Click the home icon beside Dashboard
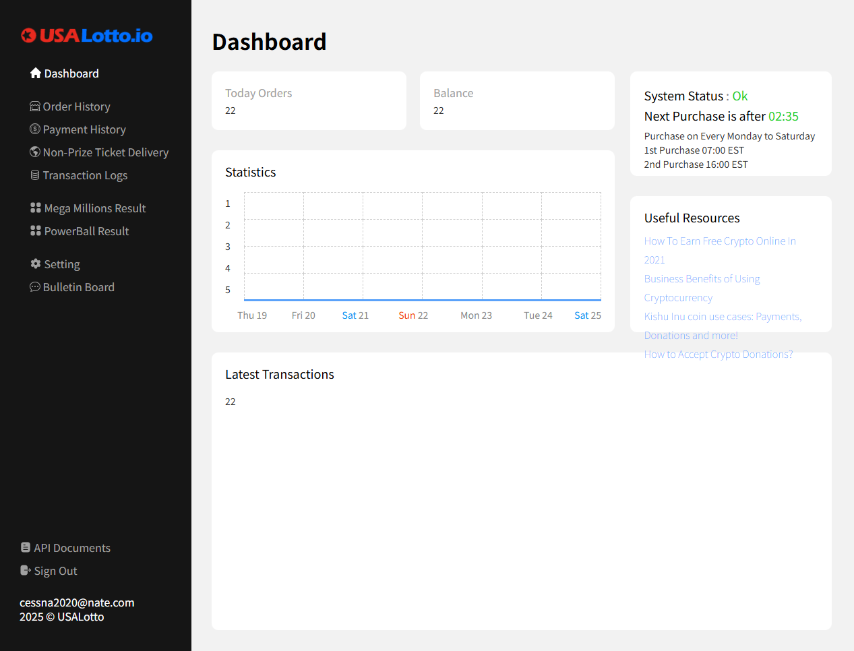The height and width of the screenshot is (651, 854). pyautogui.click(x=36, y=73)
